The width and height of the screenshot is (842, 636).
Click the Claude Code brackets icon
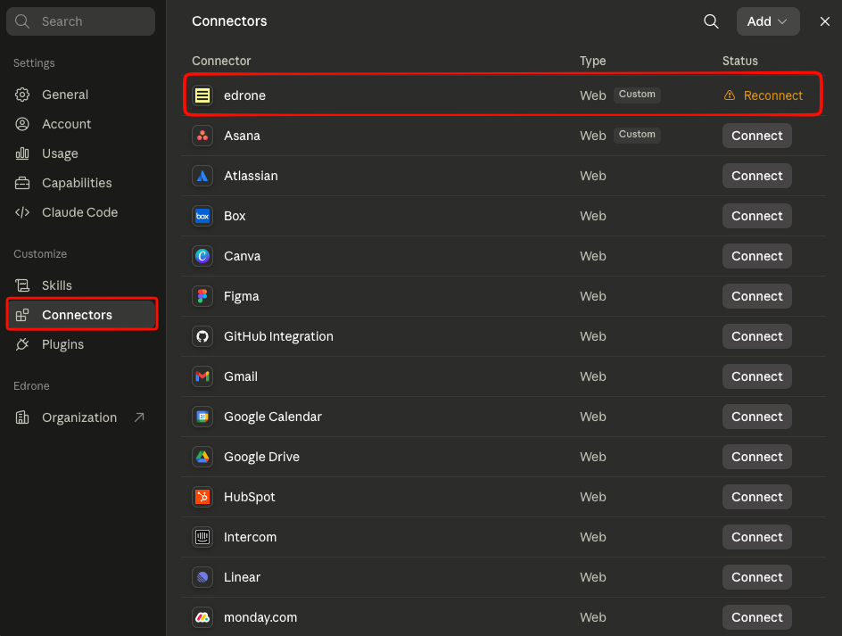[x=22, y=212]
